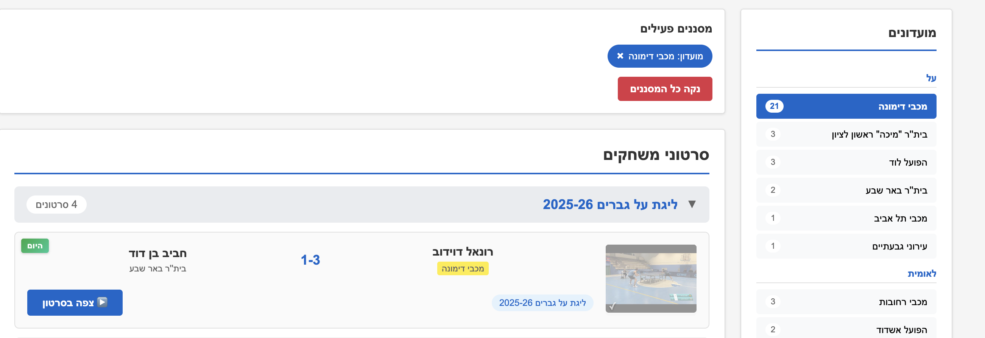The width and height of the screenshot is (985, 338).
Task: Click the צפה בסרטון button
Action: [x=75, y=302]
